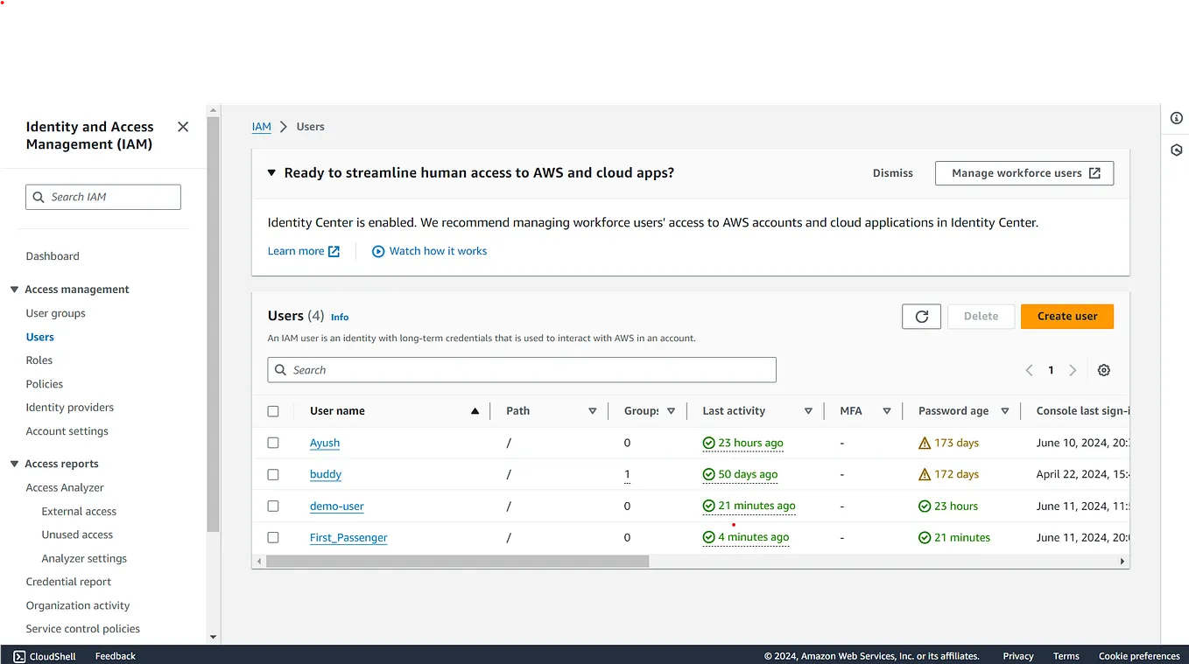
Task: Refresh the Users list
Action: point(921,316)
